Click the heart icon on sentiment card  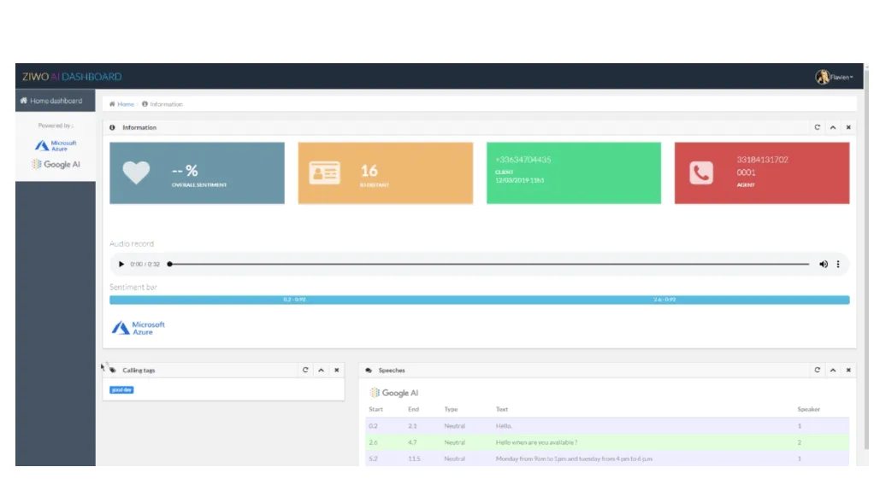coord(136,172)
